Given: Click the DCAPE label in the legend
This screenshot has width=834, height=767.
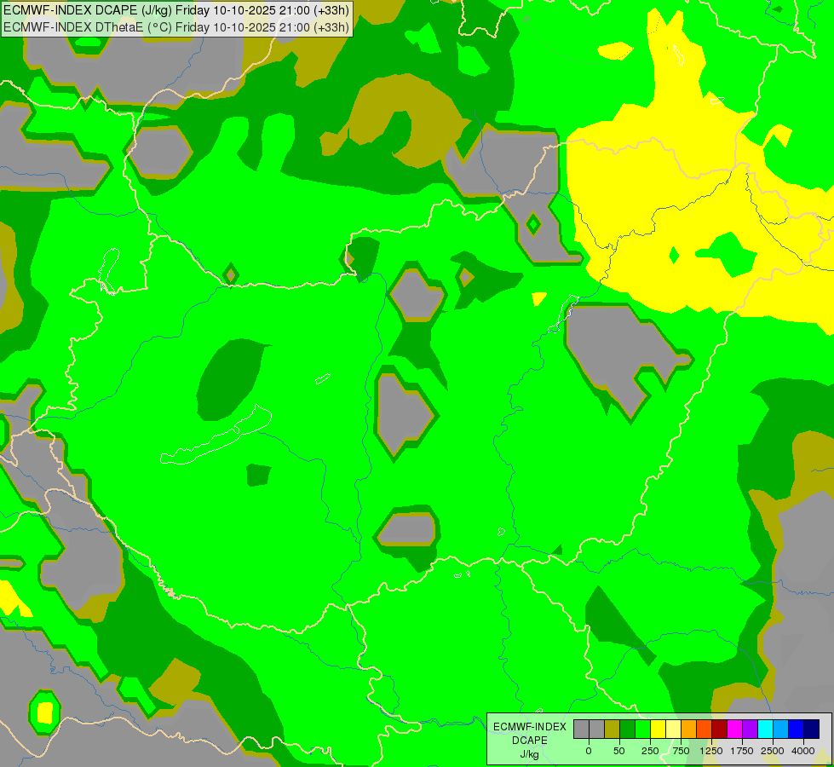Looking at the screenshot, I should (530, 741).
